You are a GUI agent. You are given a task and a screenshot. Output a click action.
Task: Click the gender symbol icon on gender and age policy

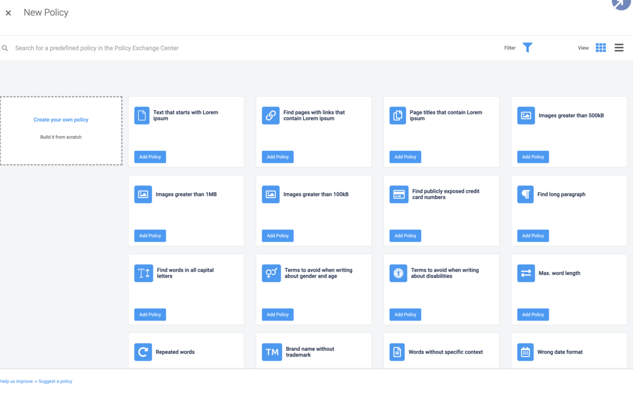[271, 273]
